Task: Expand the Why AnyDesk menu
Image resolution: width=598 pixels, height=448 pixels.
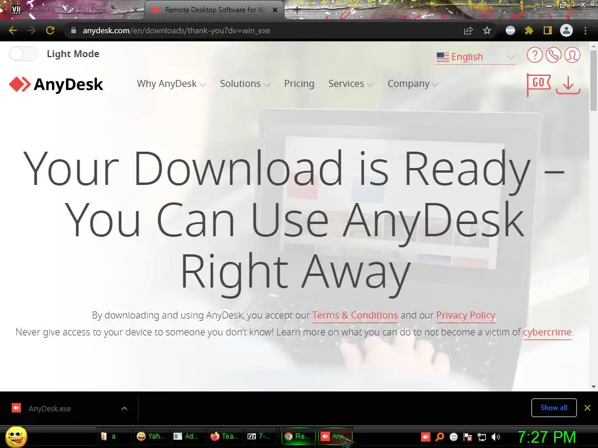Action: click(x=171, y=84)
